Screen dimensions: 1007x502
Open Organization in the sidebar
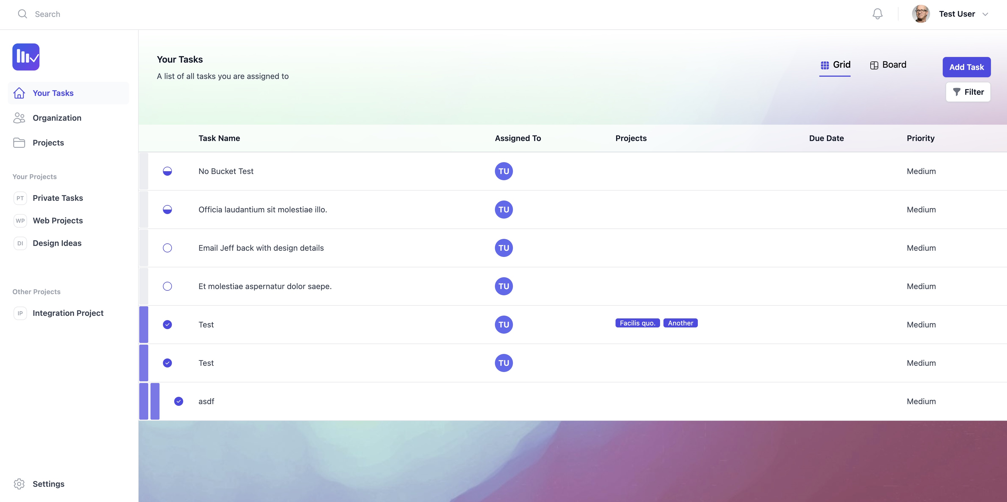click(x=68, y=118)
